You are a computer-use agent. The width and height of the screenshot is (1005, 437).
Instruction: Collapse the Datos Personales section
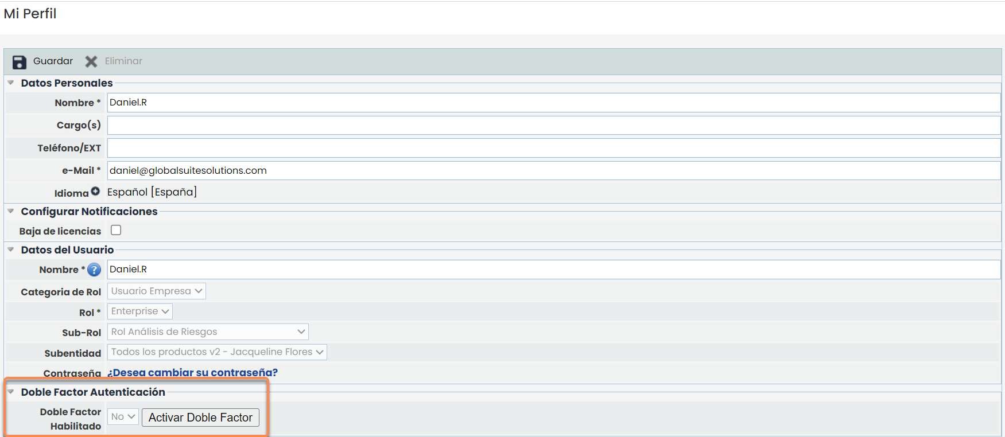[x=11, y=83]
